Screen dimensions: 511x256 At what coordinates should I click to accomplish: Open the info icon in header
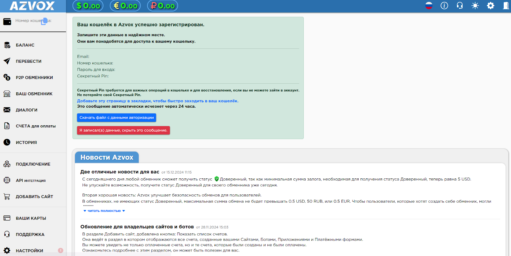[x=444, y=5]
